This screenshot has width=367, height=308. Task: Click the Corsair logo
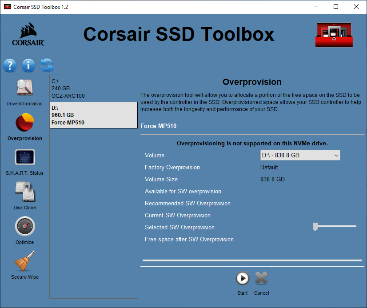point(28,34)
